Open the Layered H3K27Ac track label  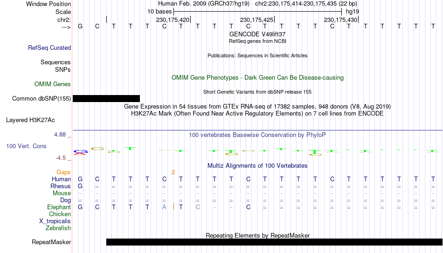click(x=30, y=120)
